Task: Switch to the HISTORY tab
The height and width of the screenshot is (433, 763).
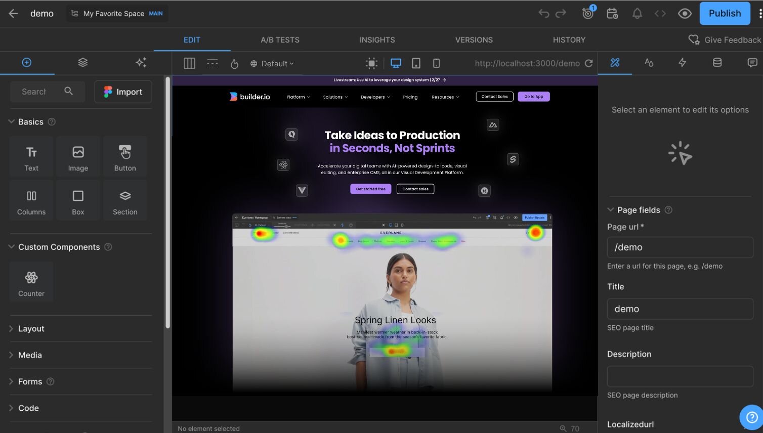Action: click(x=569, y=40)
